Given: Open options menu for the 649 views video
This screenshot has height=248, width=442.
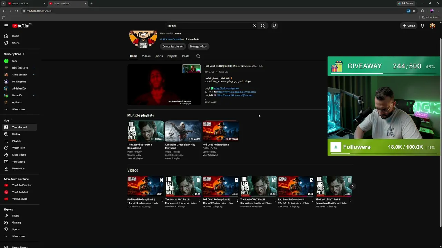Looking at the screenshot, I should click(x=200, y=200).
